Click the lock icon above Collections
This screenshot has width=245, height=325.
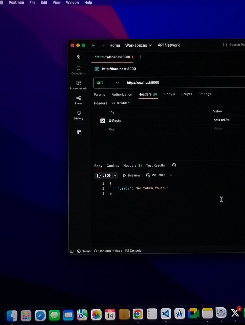pos(78,57)
